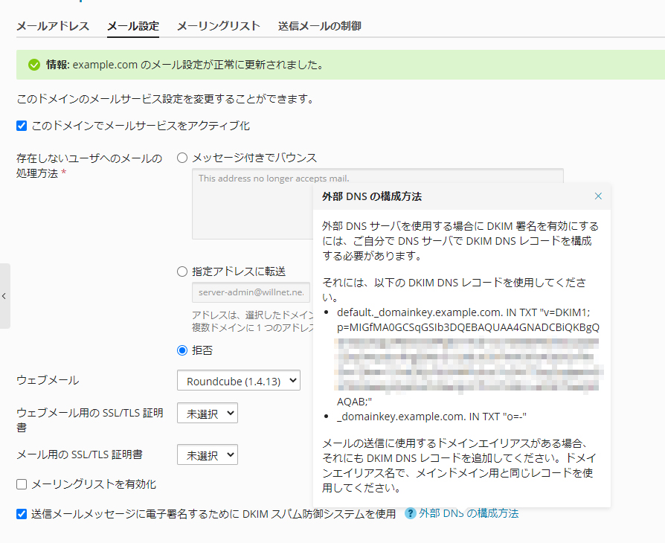Screen dimensions: 665x543
Task: Open the Roundcube webmail dropdown
Action: [238, 381]
